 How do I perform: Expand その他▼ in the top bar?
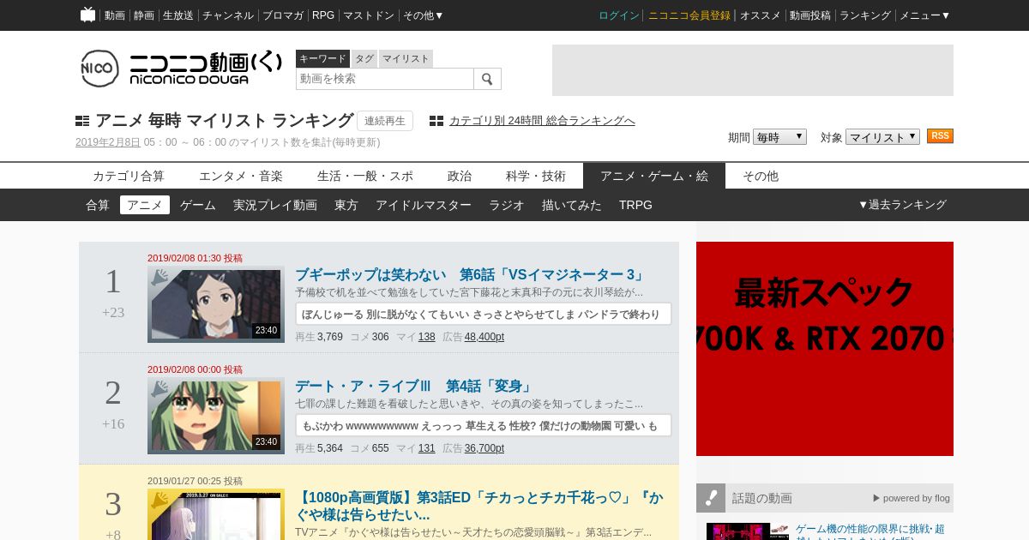point(424,15)
